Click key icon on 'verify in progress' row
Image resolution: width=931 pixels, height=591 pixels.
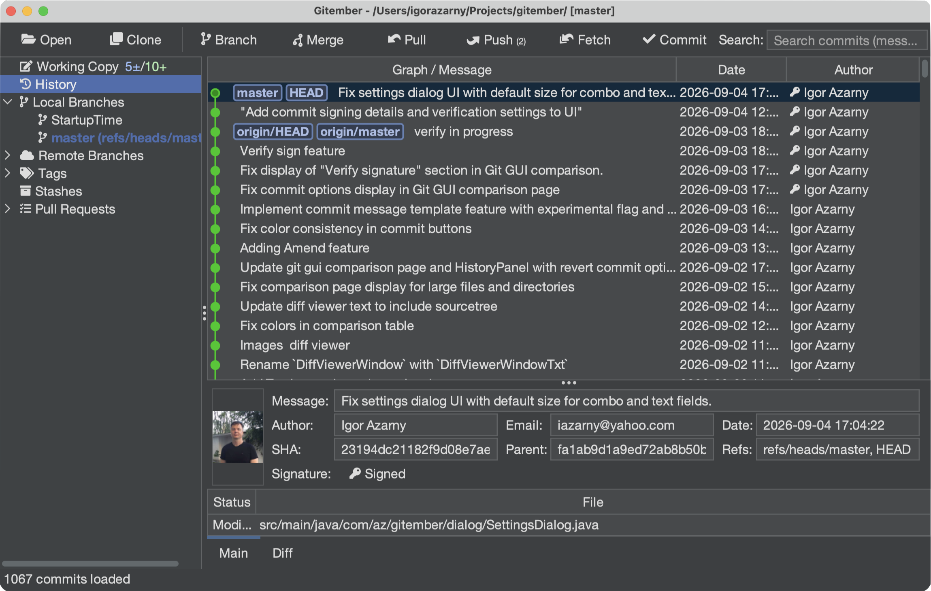pos(795,131)
